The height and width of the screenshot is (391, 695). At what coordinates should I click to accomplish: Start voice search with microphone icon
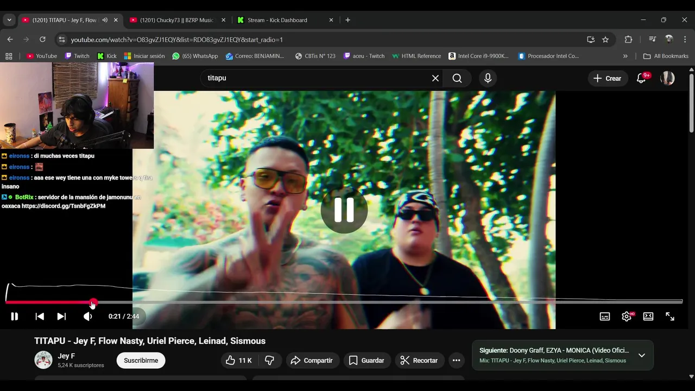pyautogui.click(x=488, y=78)
